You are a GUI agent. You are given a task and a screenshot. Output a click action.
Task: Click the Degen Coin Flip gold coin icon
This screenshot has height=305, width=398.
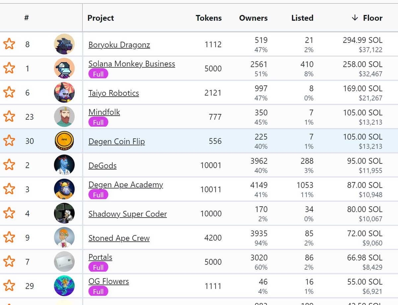click(x=64, y=141)
